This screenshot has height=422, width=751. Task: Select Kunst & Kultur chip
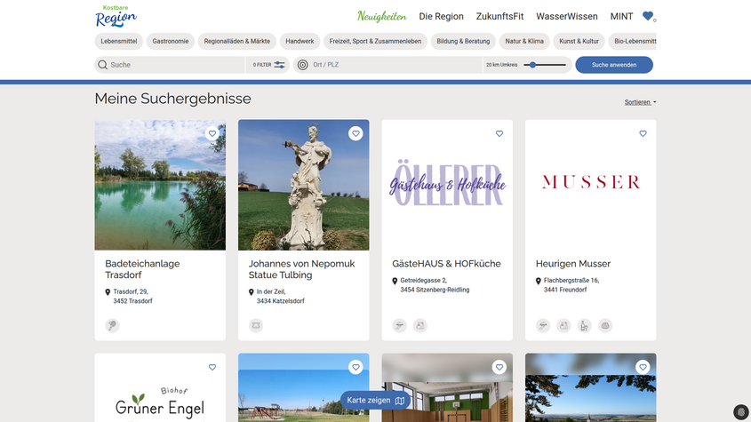tap(579, 41)
